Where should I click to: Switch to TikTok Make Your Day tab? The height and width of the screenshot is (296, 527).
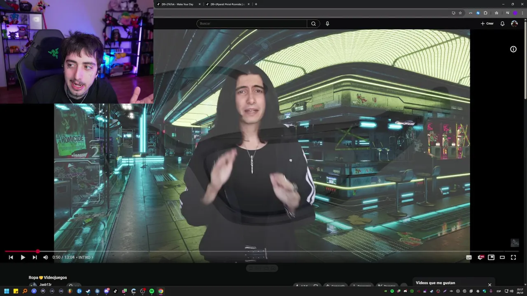coord(179,4)
